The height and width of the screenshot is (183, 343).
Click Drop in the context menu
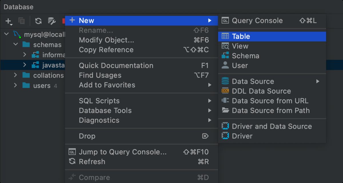click(87, 136)
